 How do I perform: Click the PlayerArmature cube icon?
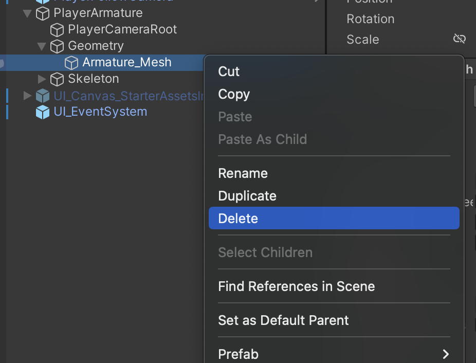[x=43, y=13]
